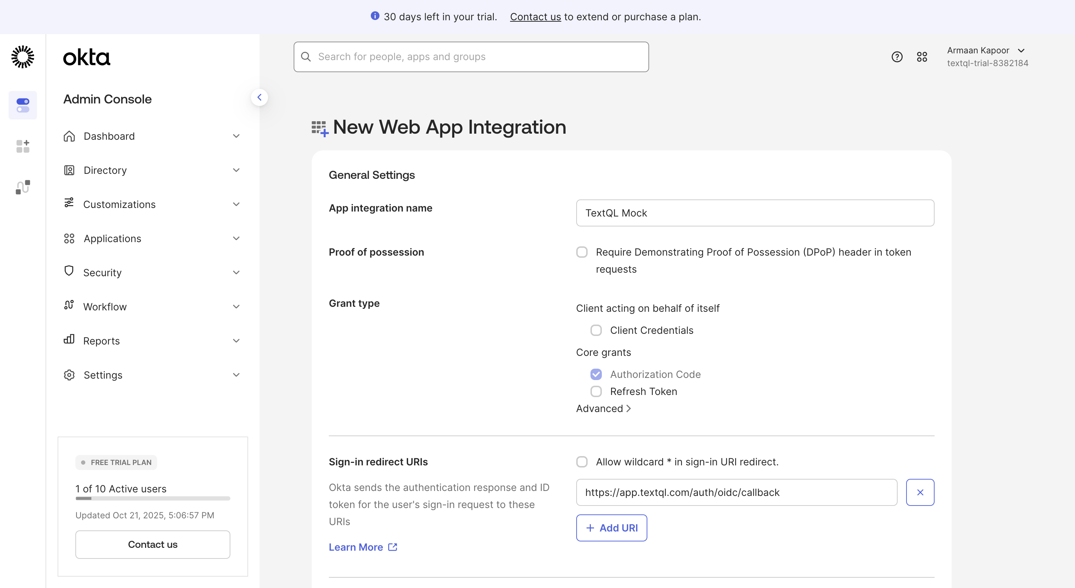Click the App integration name field

pyautogui.click(x=754, y=213)
